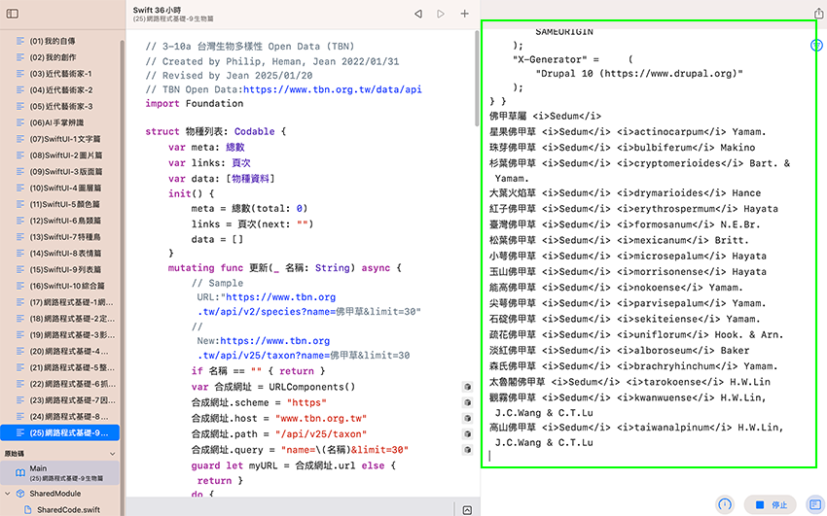Expand the bottom editor drawer chevron

[x=467, y=509]
